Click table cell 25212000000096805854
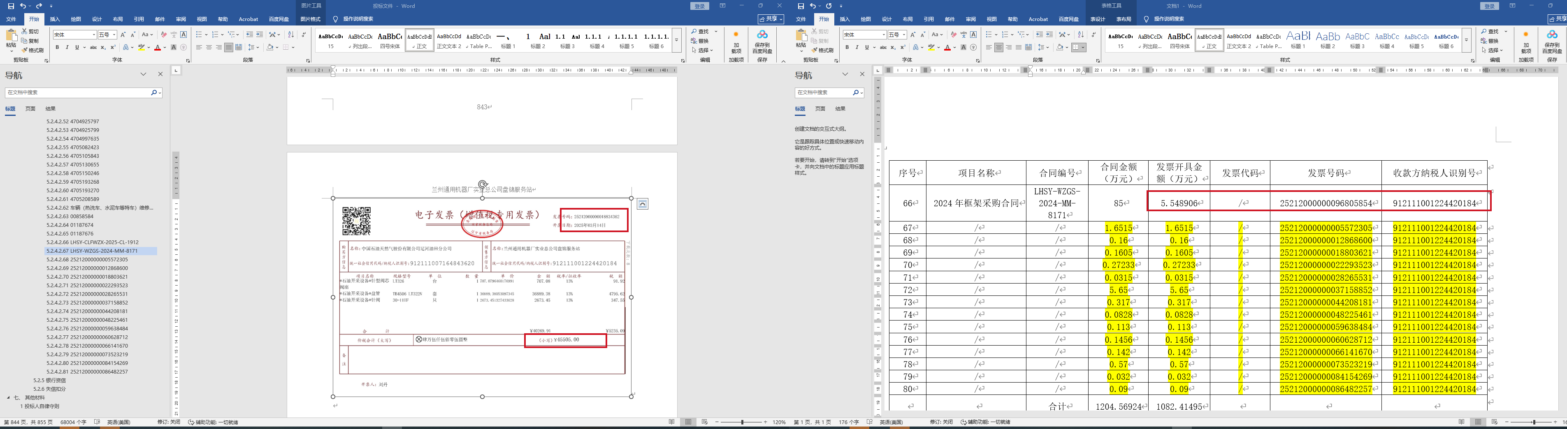 1326,203
